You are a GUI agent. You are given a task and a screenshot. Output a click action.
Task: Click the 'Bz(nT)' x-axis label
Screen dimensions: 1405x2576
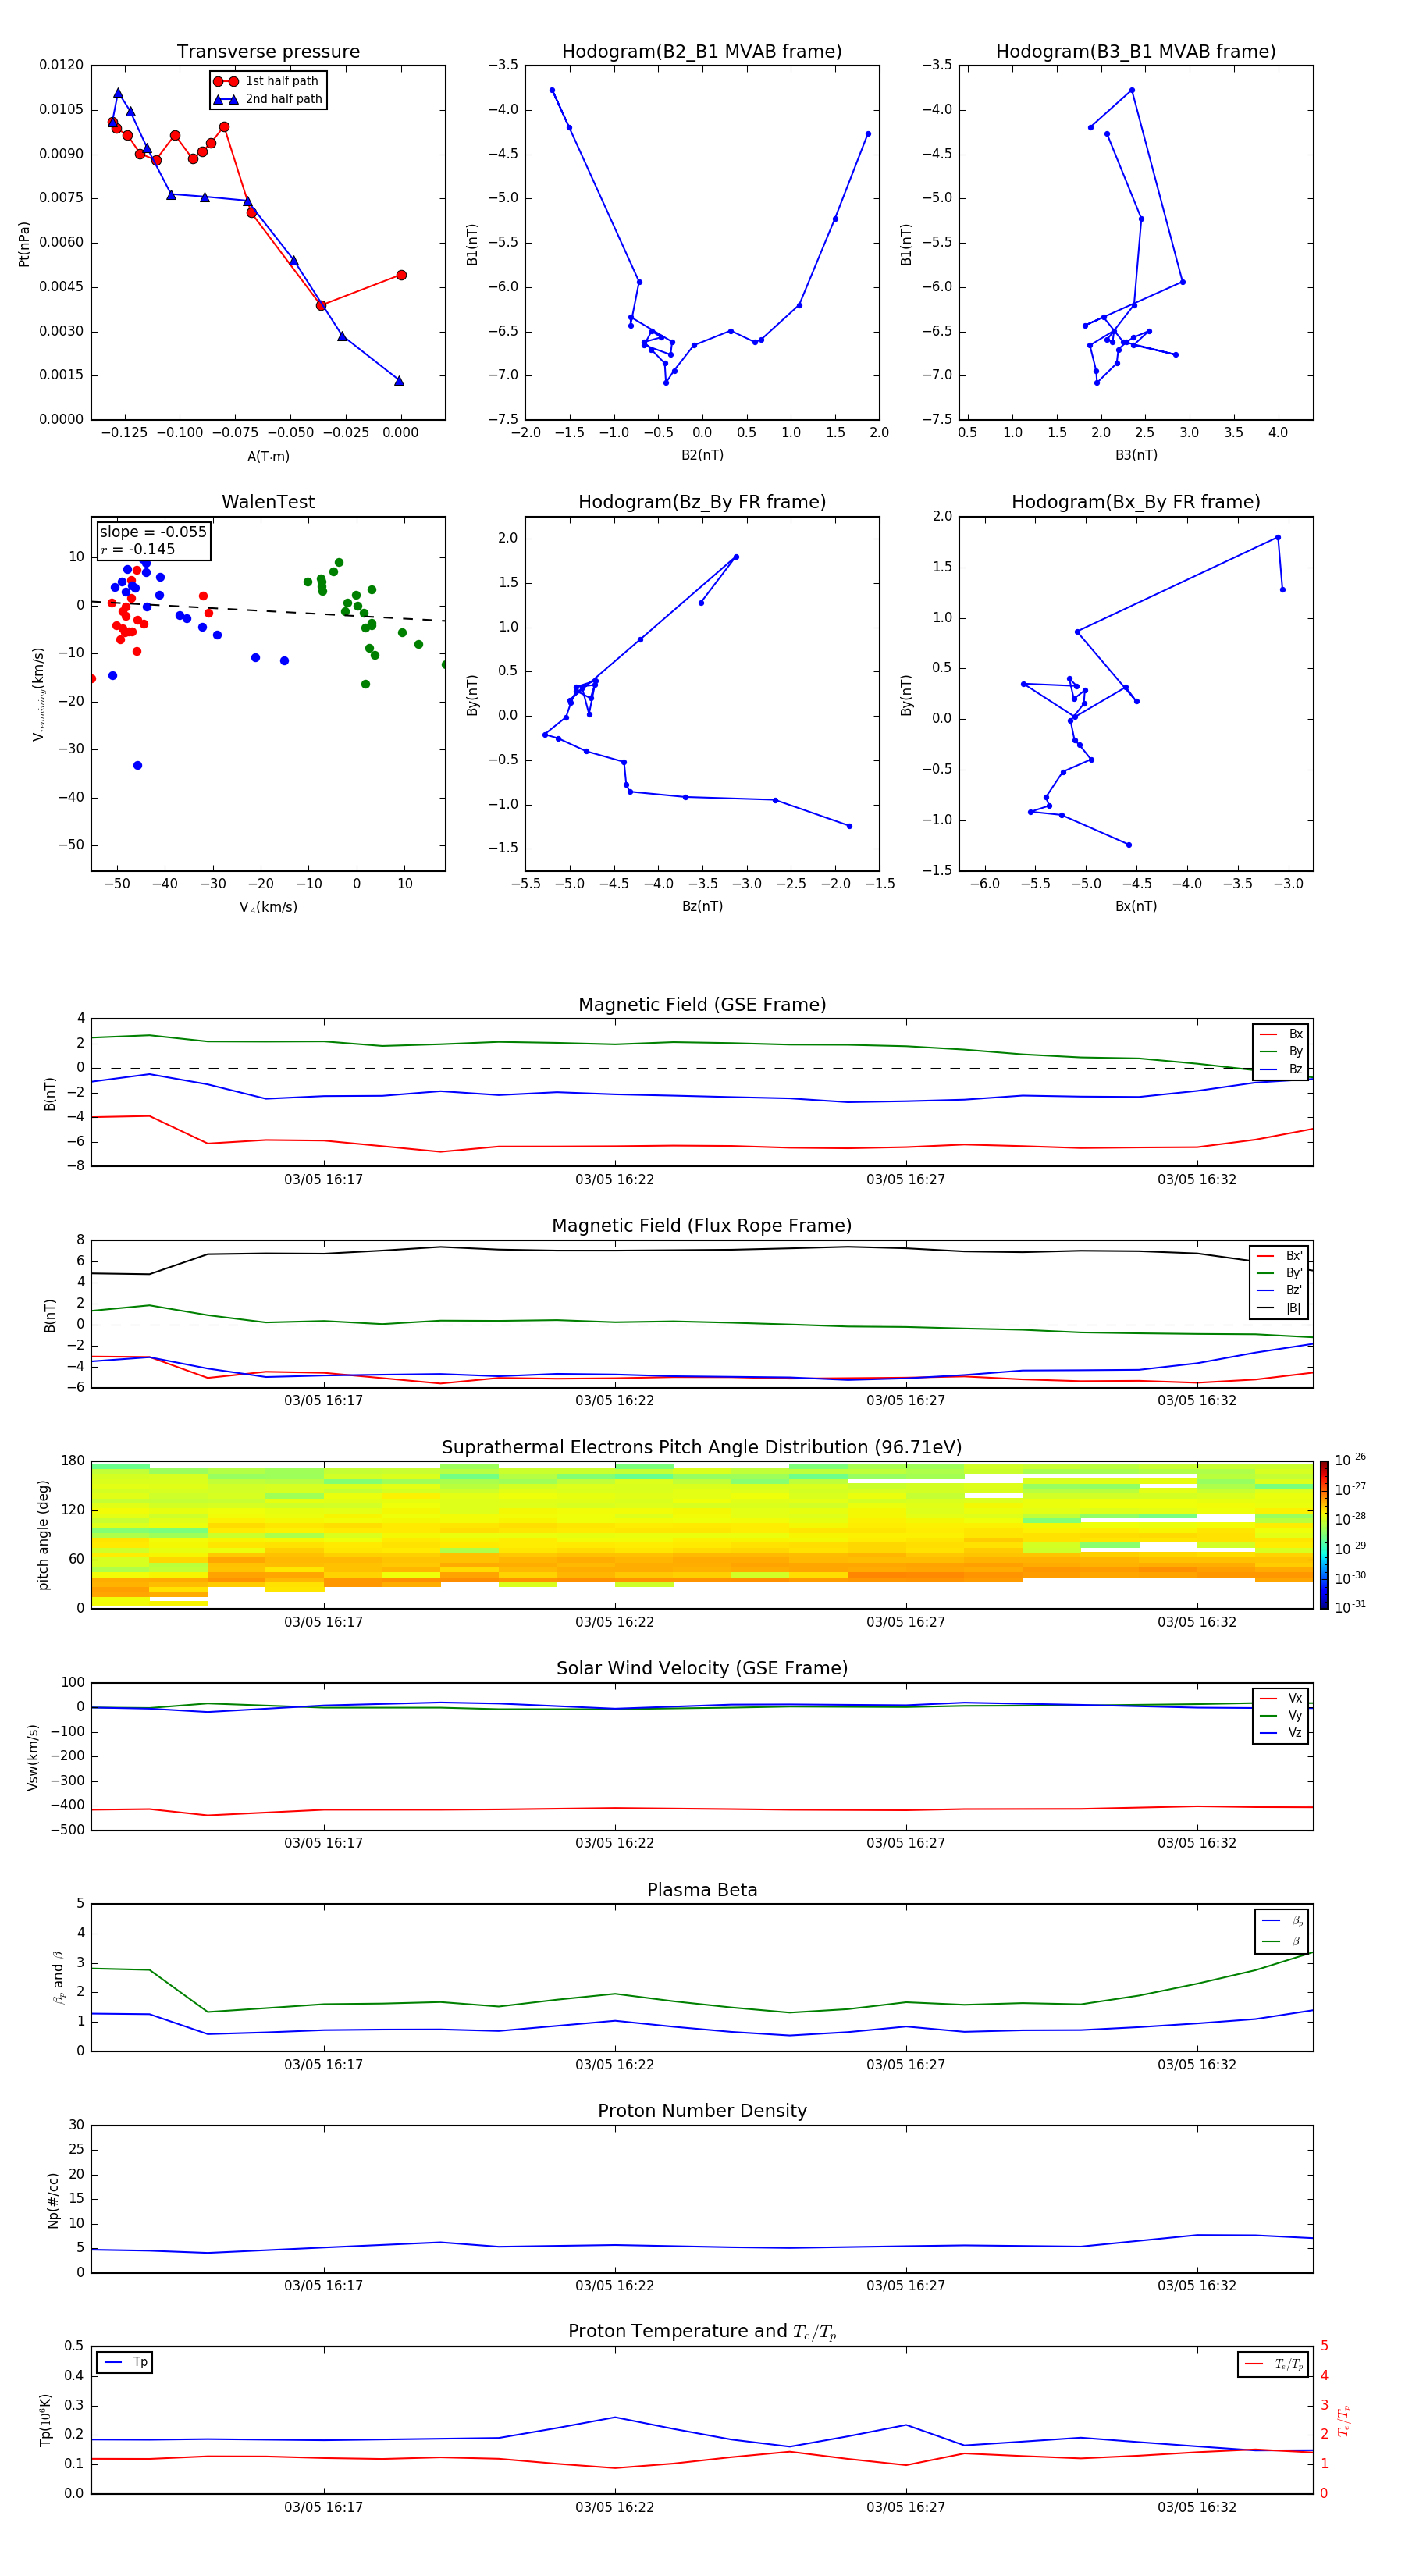point(702,906)
